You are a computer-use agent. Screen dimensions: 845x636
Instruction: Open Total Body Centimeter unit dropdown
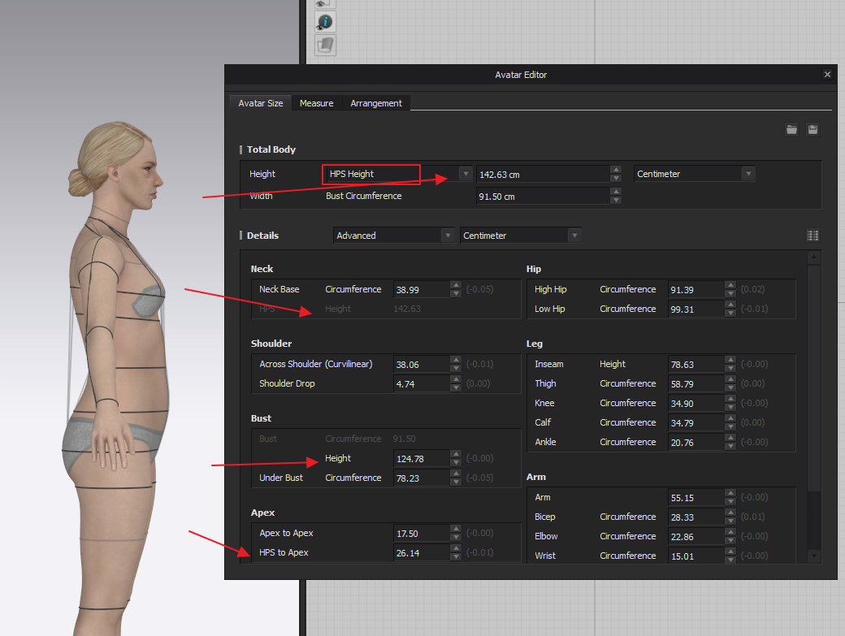747,174
